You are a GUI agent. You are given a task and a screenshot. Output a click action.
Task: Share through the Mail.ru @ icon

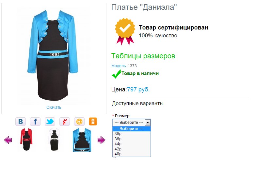pyautogui.click(x=79, y=122)
